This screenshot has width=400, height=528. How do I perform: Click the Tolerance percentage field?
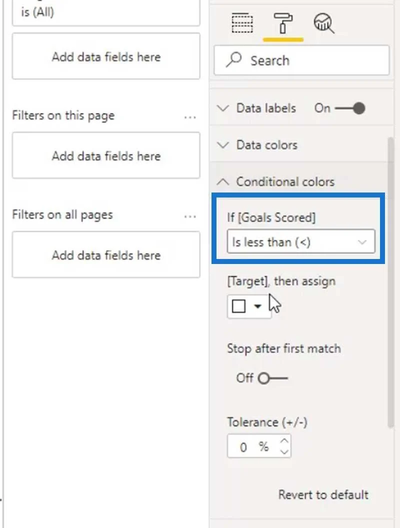259,446
